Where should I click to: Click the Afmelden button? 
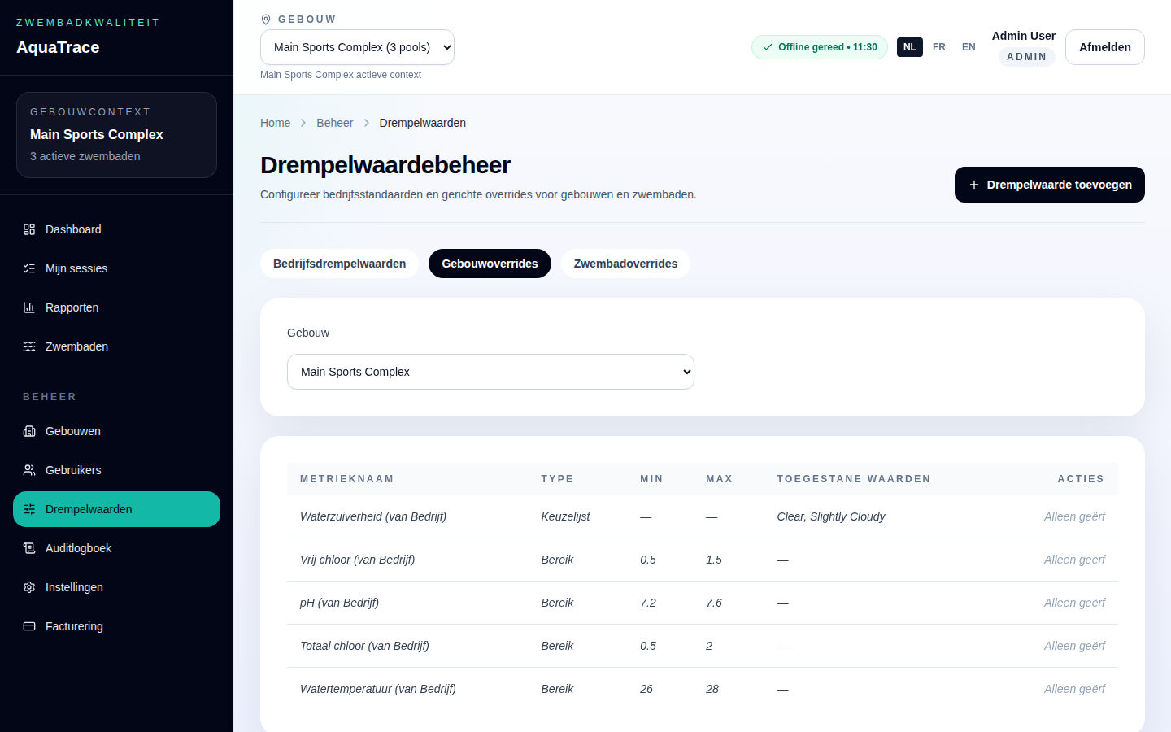tap(1105, 47)
